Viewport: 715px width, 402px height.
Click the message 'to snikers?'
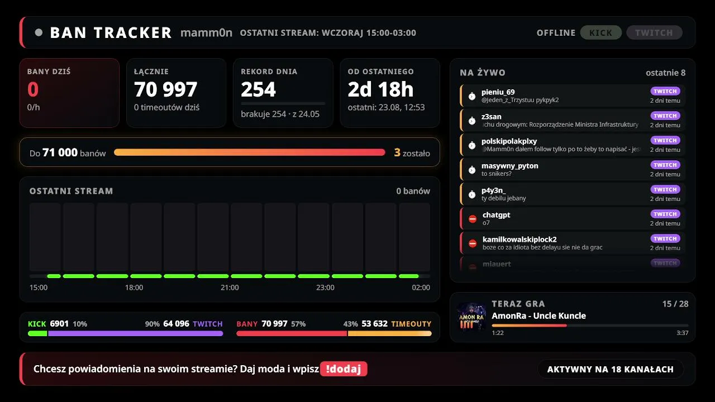point(497,174)
